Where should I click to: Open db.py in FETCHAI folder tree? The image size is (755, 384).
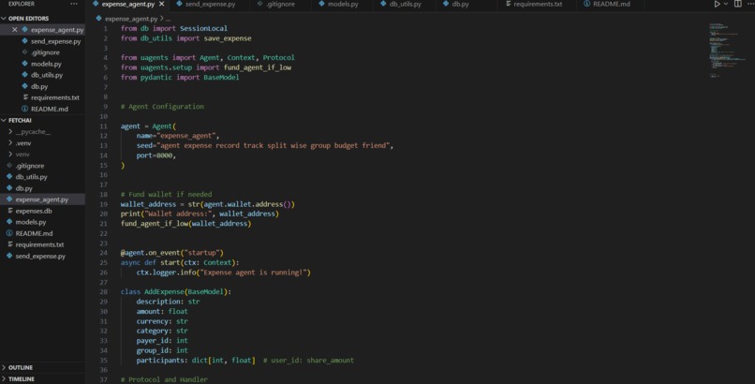point(23,188)
